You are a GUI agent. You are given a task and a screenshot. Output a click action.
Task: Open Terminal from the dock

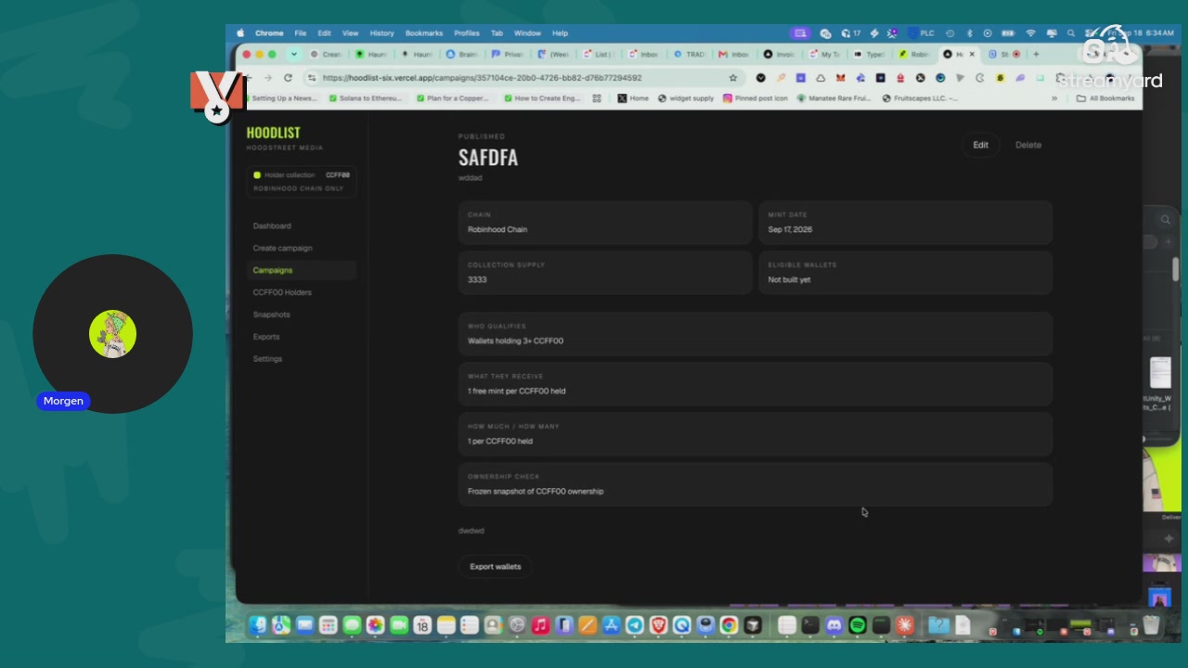(x=810, y=625)
